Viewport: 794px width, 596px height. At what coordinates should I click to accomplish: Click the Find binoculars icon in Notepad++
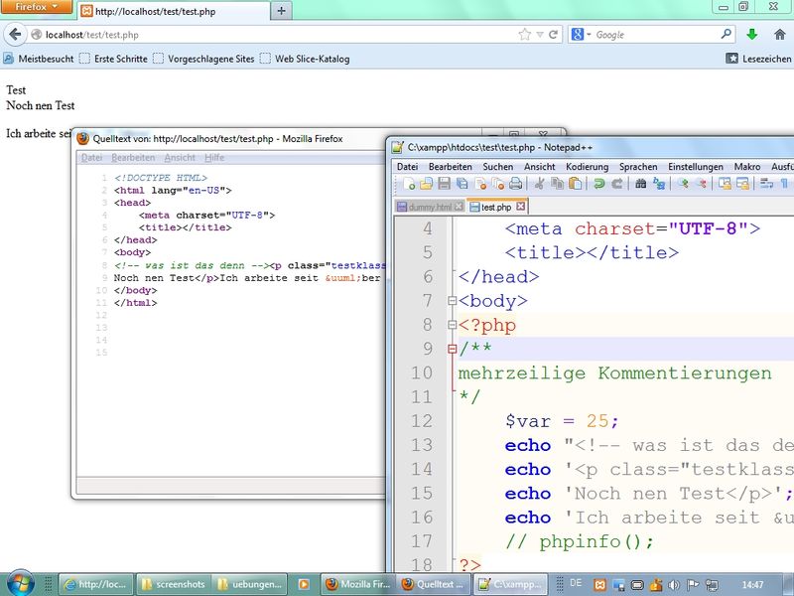tap(641, 184)
